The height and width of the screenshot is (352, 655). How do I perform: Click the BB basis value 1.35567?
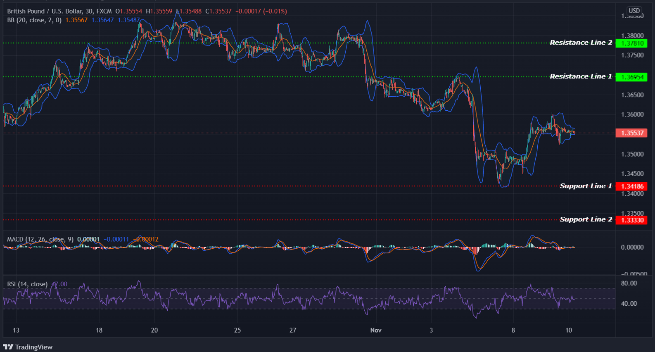tap(76, 20)
